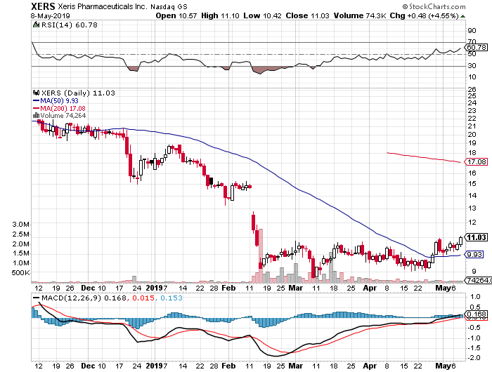Click the Nasdaq GS exchange label
The height and width of the screenshot is (372, 492).
[x=169, y=6]
